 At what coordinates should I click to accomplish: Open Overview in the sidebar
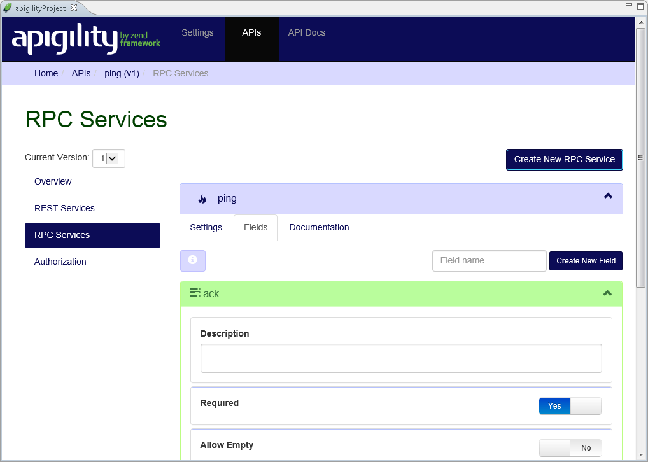click(x=53, y=181)
